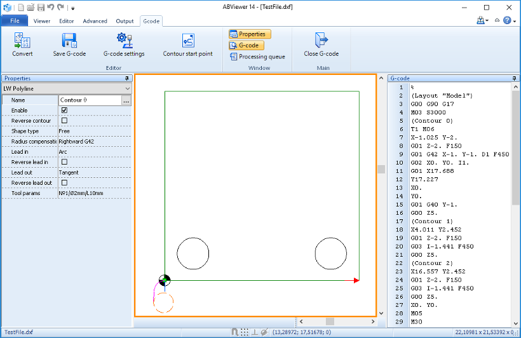The width and height of the screenshot is (521, 338).
Task: Click the drawing scroll up arrow
Action: (381, 78)
